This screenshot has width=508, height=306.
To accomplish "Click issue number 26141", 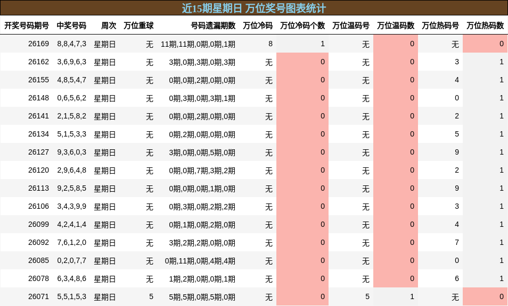I will (38, 116).
